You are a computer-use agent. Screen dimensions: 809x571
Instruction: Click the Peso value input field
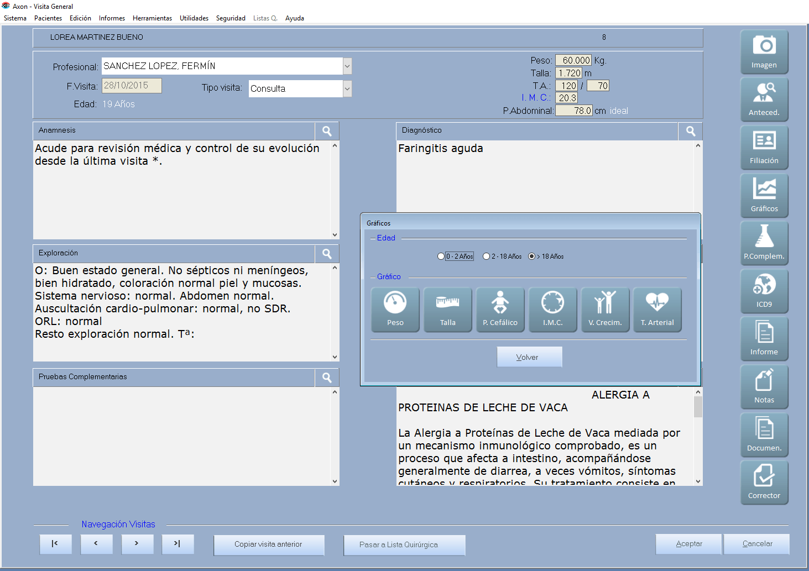573,60
